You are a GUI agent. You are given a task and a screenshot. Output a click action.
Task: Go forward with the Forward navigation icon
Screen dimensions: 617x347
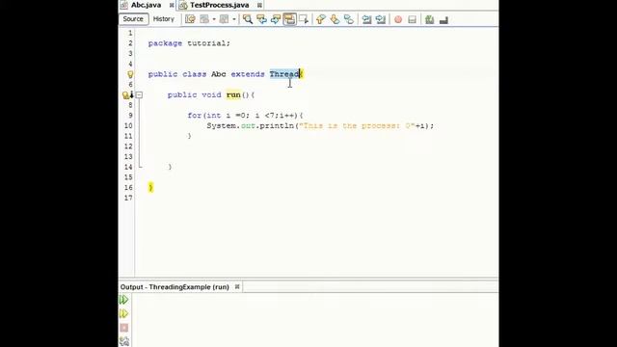[224, 19]
